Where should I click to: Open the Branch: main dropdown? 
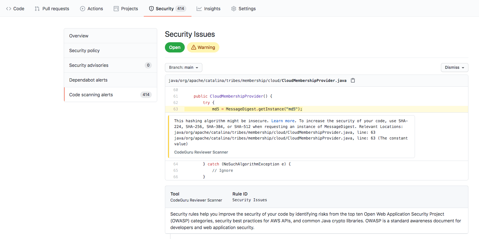click(183, 68)
